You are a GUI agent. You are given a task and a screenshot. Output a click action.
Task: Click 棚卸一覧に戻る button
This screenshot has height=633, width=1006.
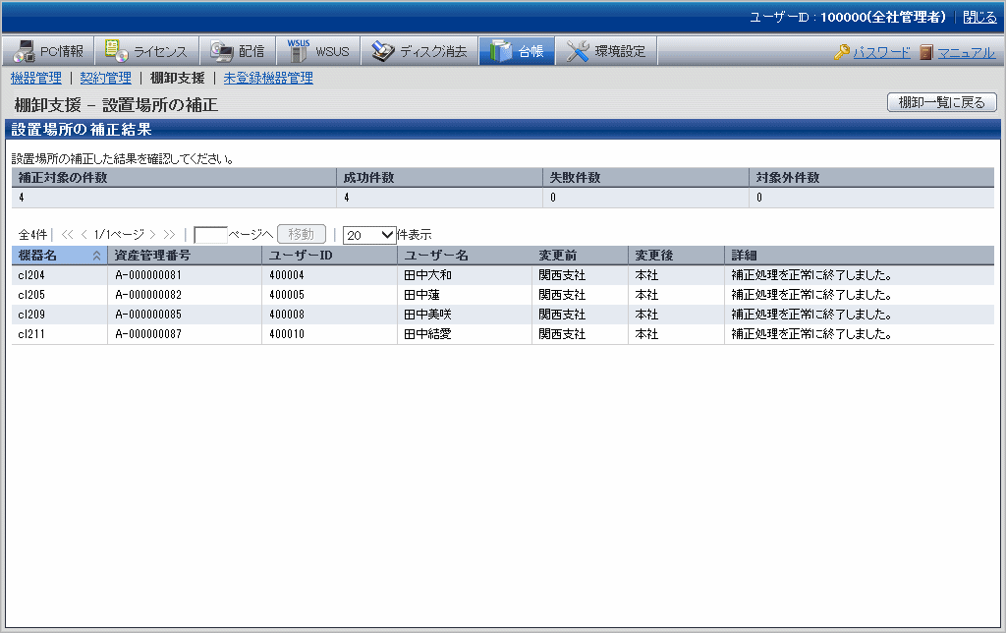click(x=941, y=102)
